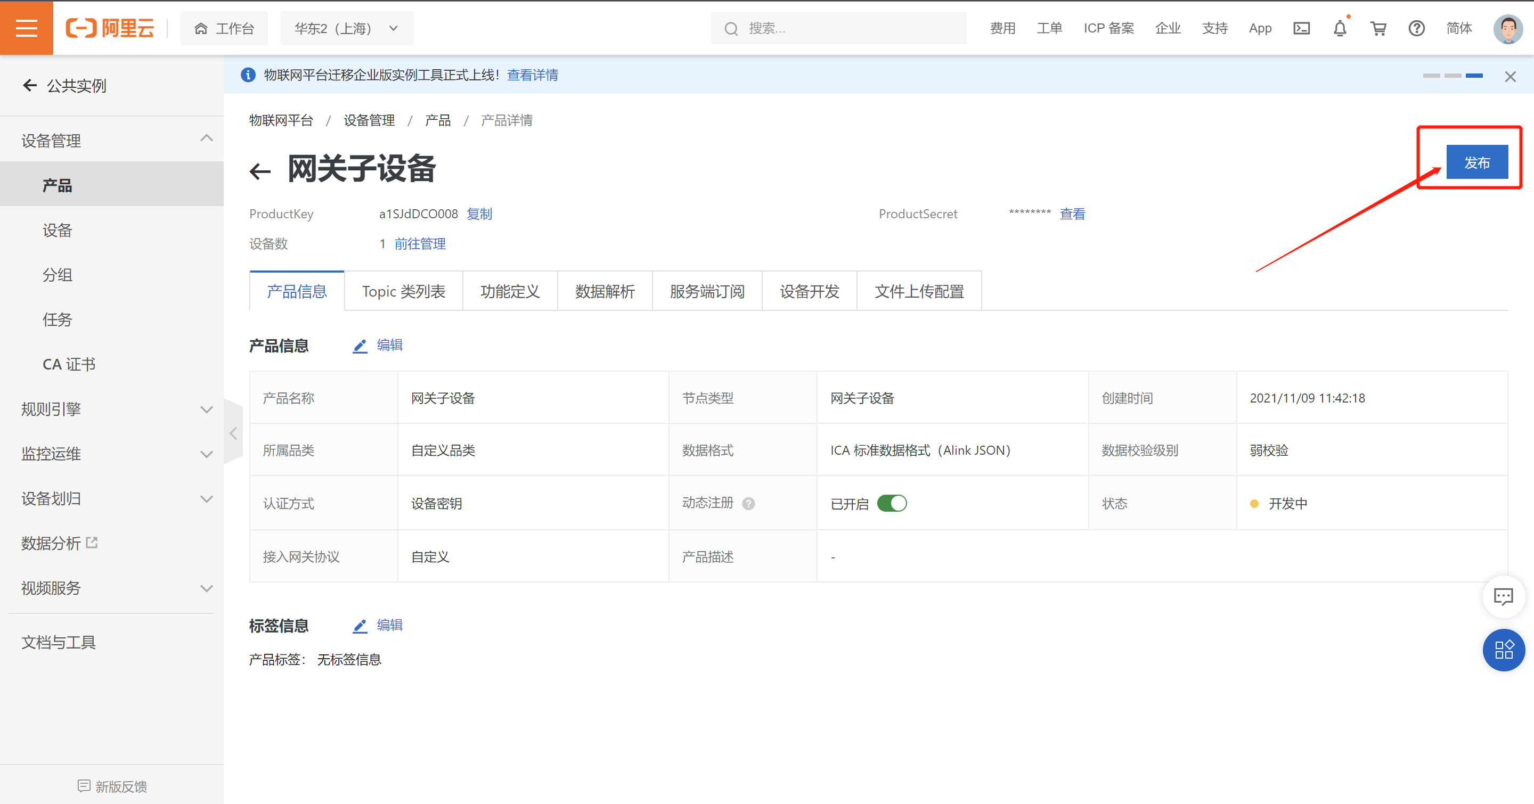Jump to the third banner carousel indicator
Viewport: 1534px width, 804px height.
point(1474,76)
